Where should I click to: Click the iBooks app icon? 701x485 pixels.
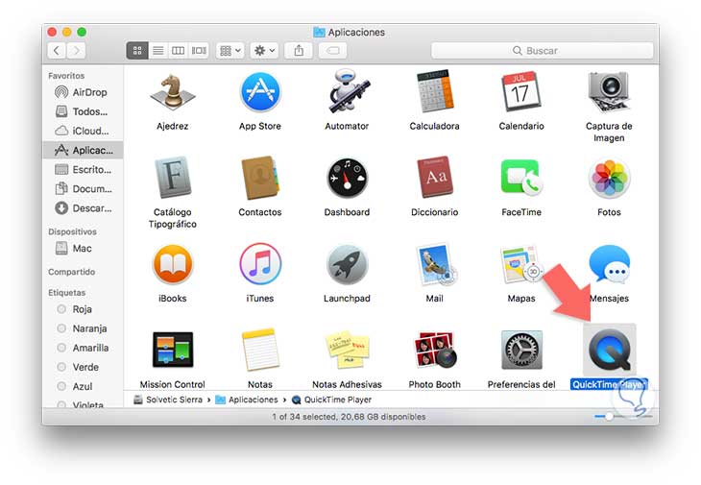point(173,265)
